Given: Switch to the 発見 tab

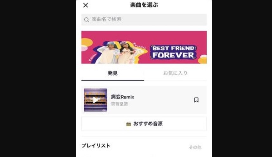Looking at the screenshot, I should (x=113, y=73).
